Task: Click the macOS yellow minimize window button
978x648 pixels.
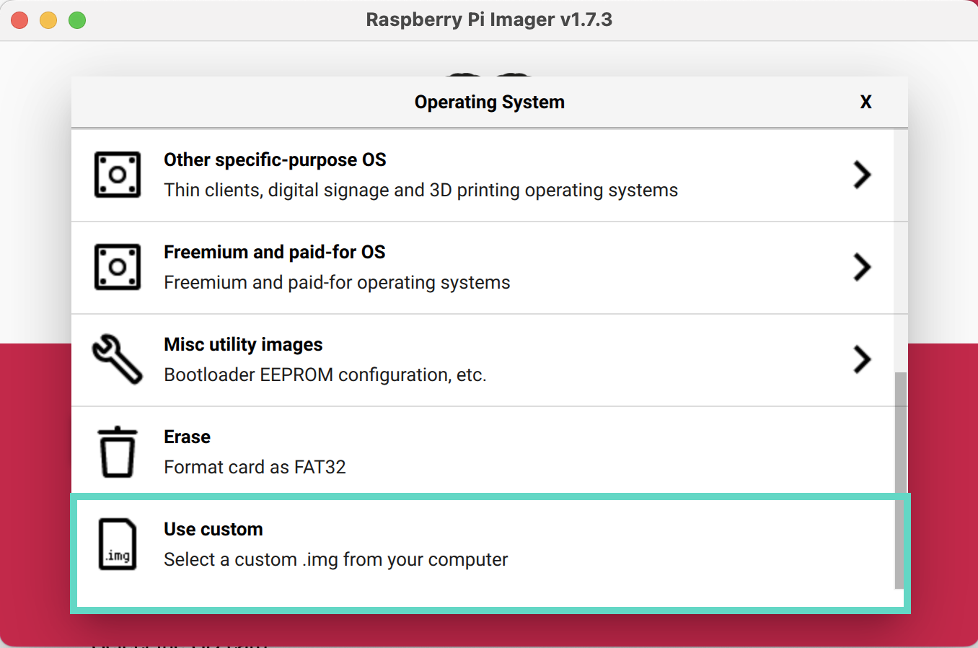Action: point(48,20)
